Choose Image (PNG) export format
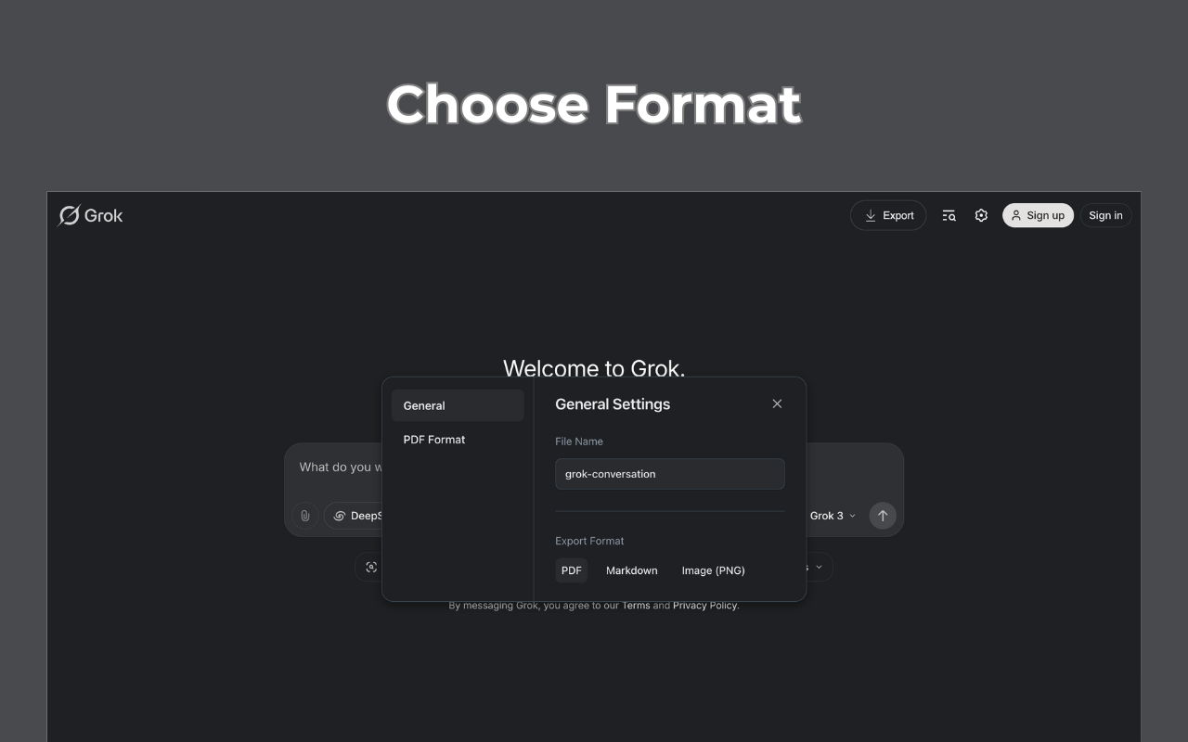The width and height of the screenshot is (1188, 742). 713,570
